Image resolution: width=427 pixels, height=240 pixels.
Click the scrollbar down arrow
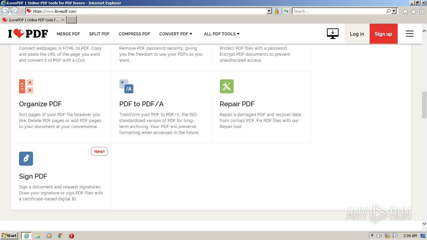[x=424, y=224]
